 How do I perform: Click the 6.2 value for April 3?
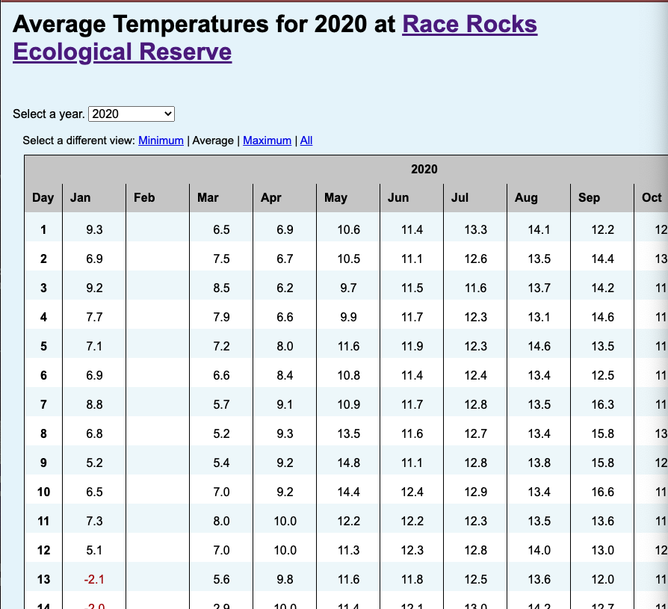285,288
